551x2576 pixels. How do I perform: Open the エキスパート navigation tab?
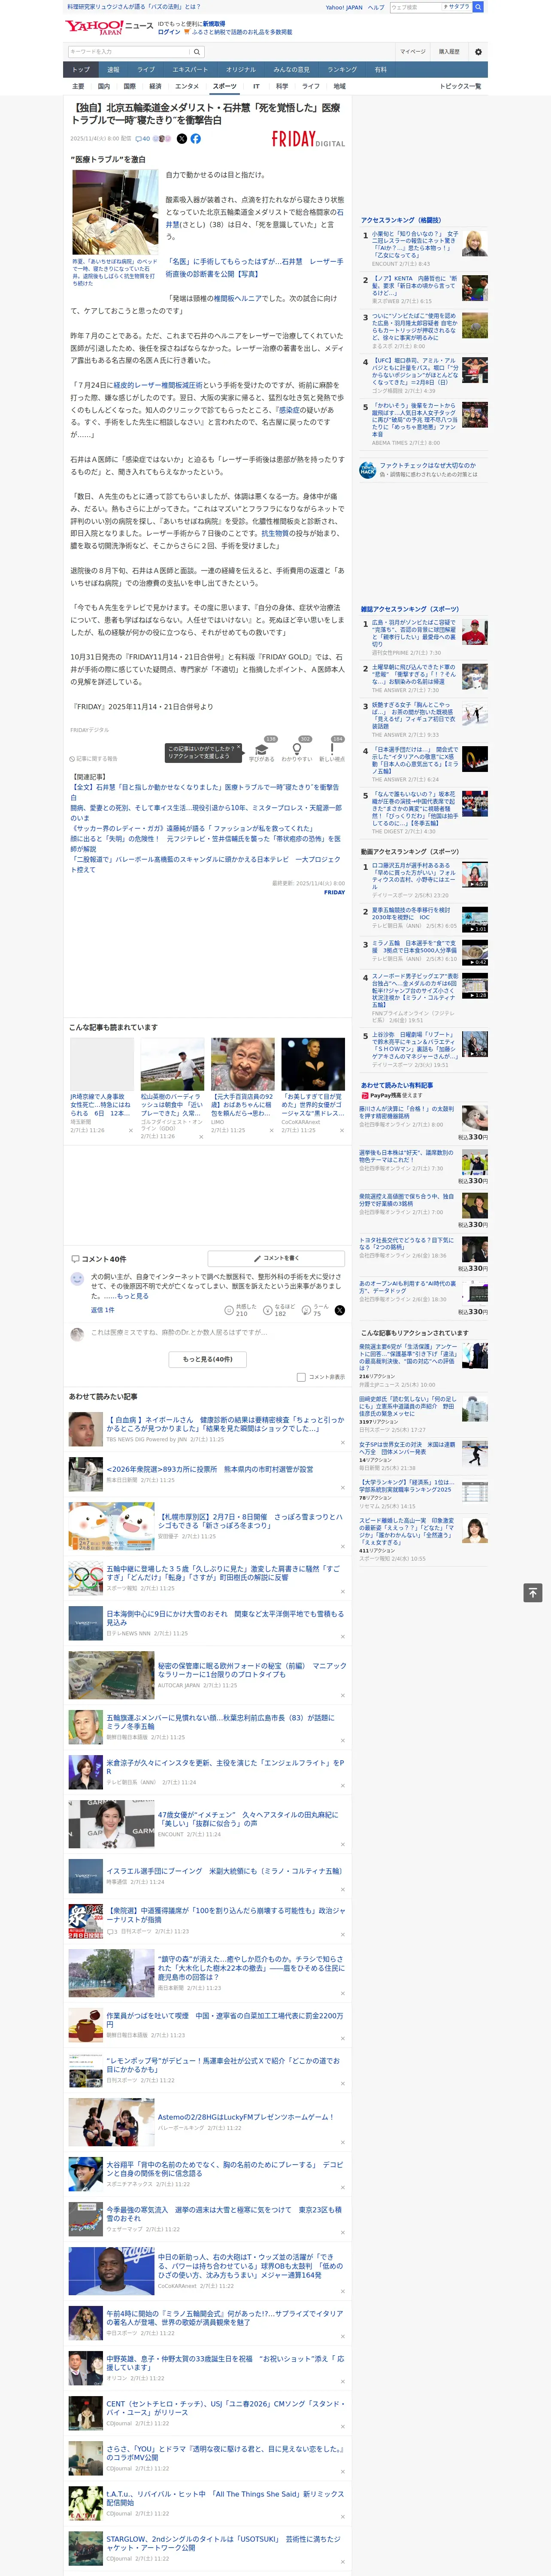(190, 70)
